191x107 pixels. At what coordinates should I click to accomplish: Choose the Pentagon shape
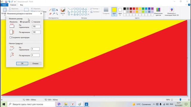click(75, 12)
